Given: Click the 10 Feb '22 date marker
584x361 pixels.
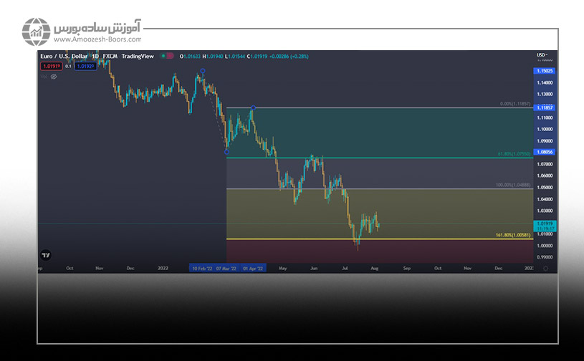Looking at the screenshot, I should [201, 268].
